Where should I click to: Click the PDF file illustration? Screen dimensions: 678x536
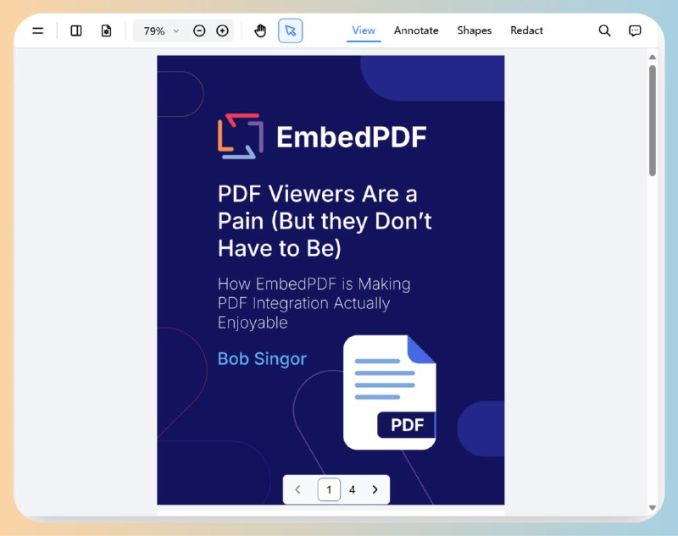[x=390, y=392]
